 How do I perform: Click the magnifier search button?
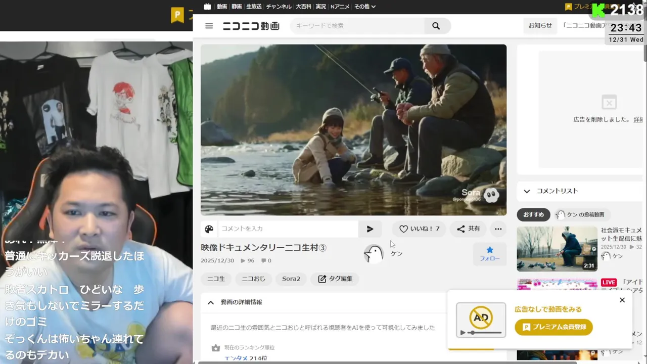pos(436,26)
